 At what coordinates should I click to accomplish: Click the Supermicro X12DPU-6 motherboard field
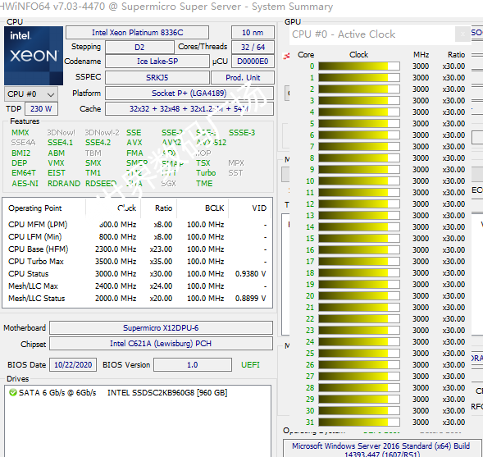coord(161,327)
